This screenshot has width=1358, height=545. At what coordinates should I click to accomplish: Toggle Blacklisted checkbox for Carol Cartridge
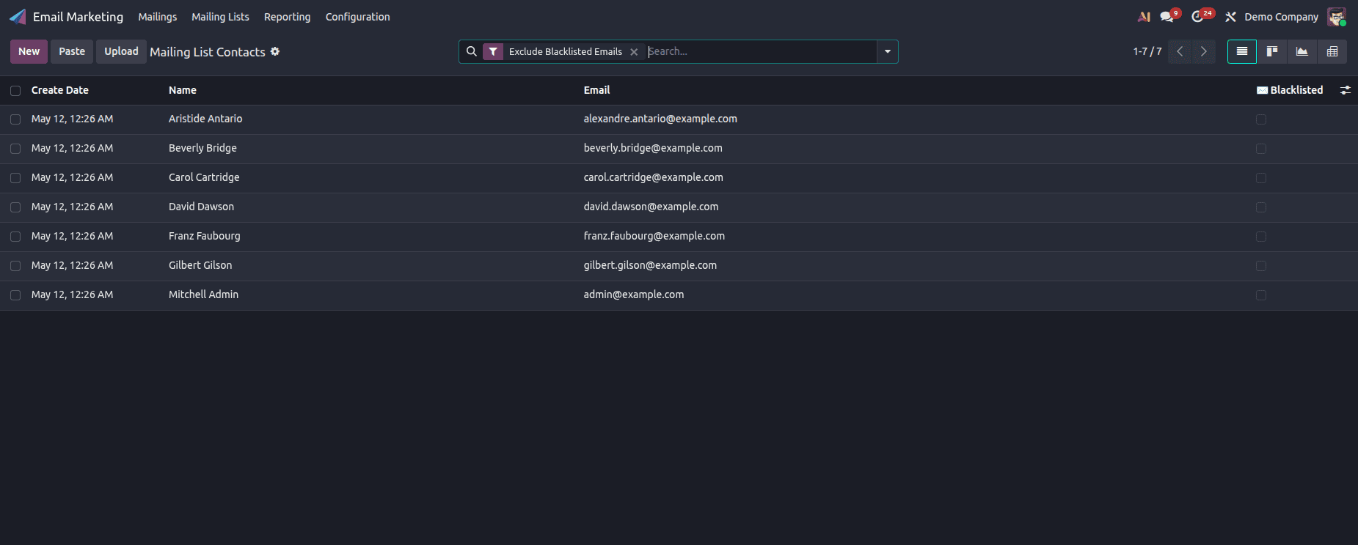(1261, 178)
